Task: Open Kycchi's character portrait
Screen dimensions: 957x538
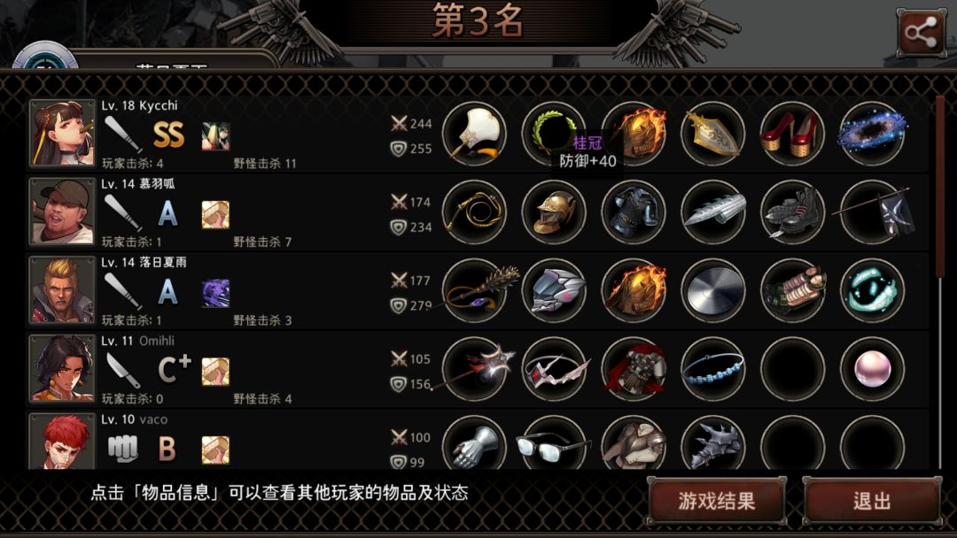Action: (62, 134)
